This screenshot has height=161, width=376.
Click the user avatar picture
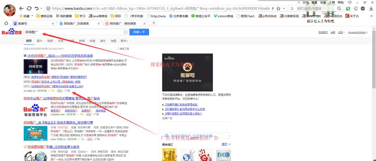point(9,10)
